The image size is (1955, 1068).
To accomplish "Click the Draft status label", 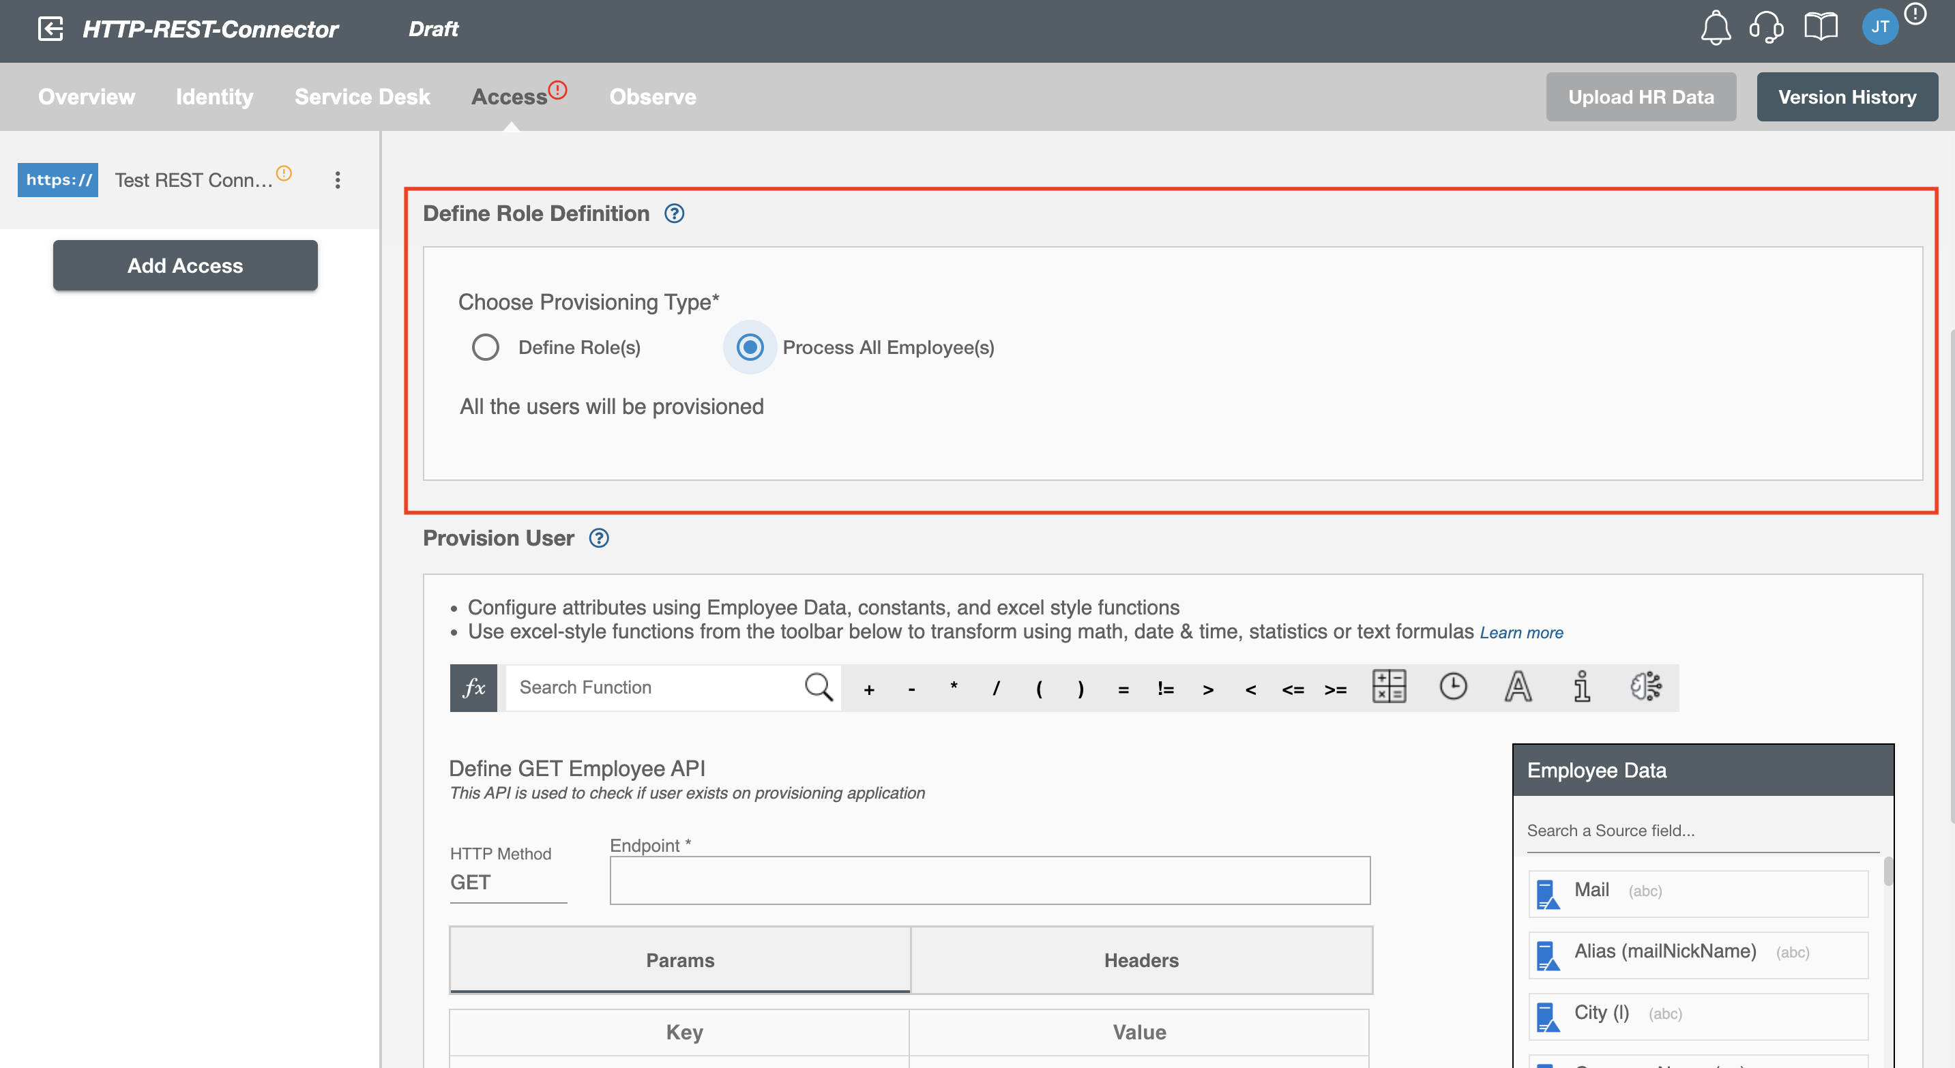I will point(433,29).
